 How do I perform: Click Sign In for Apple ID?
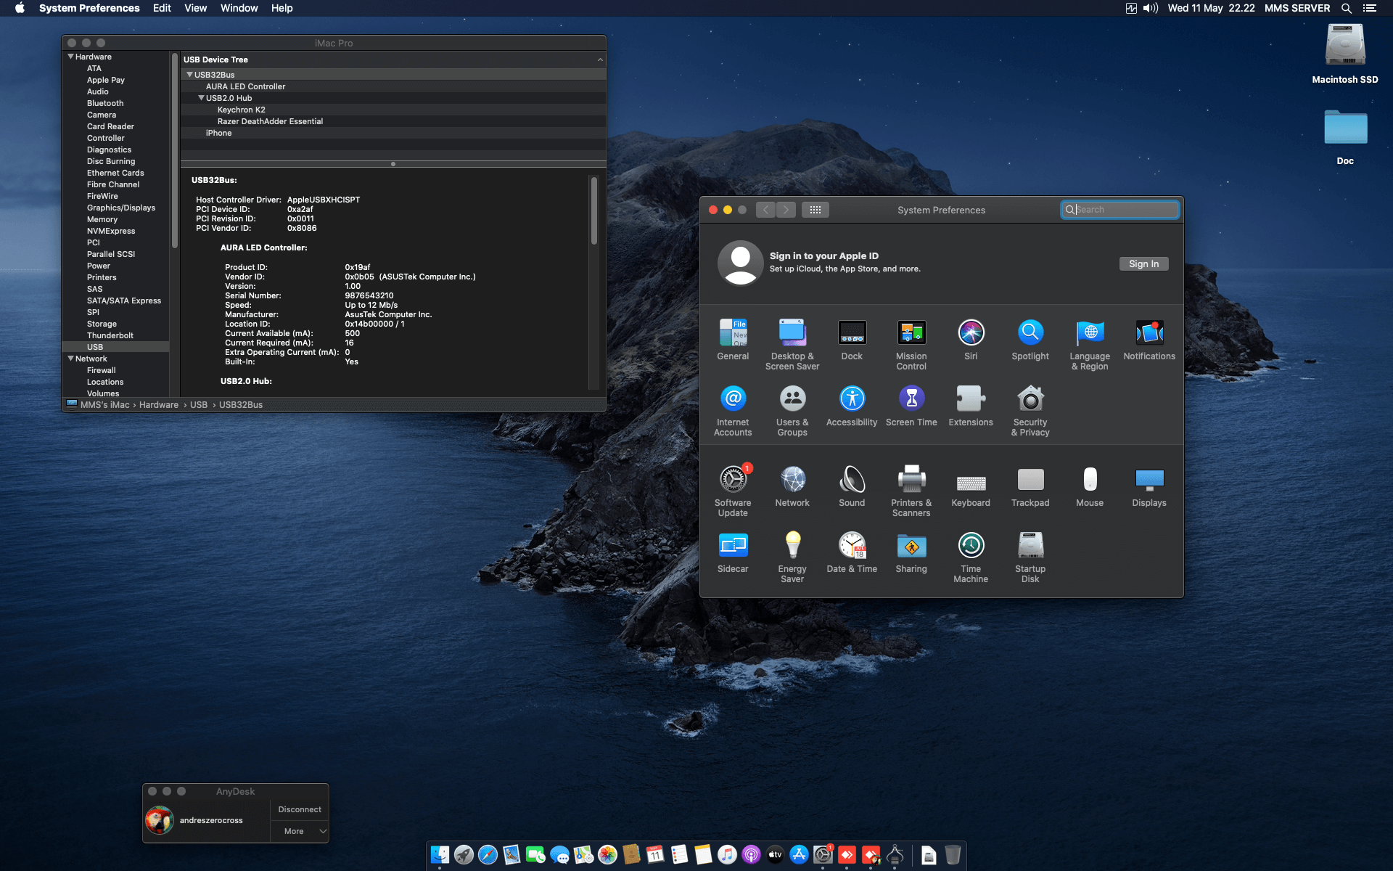1143,263
